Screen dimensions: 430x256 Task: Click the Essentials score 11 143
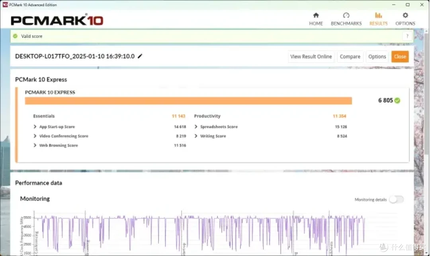coord(178,116)
